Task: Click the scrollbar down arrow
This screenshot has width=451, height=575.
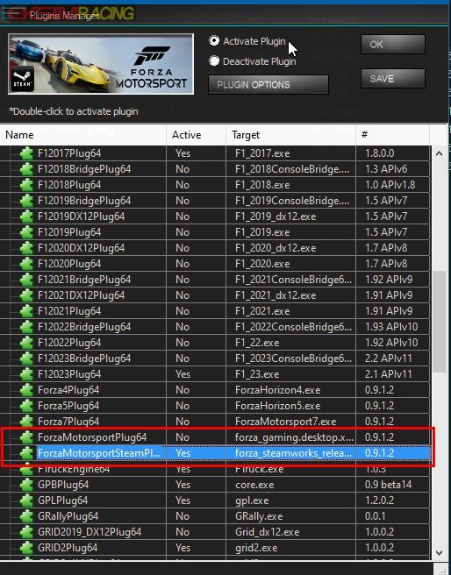Action: [439, 552]
